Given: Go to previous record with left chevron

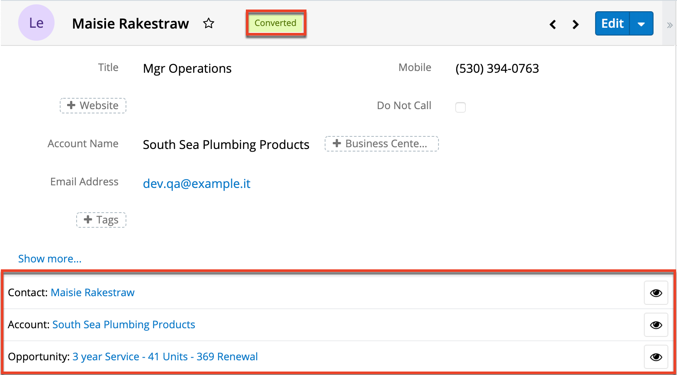Looking at the screenshot, I should click(x=553, y=24).
